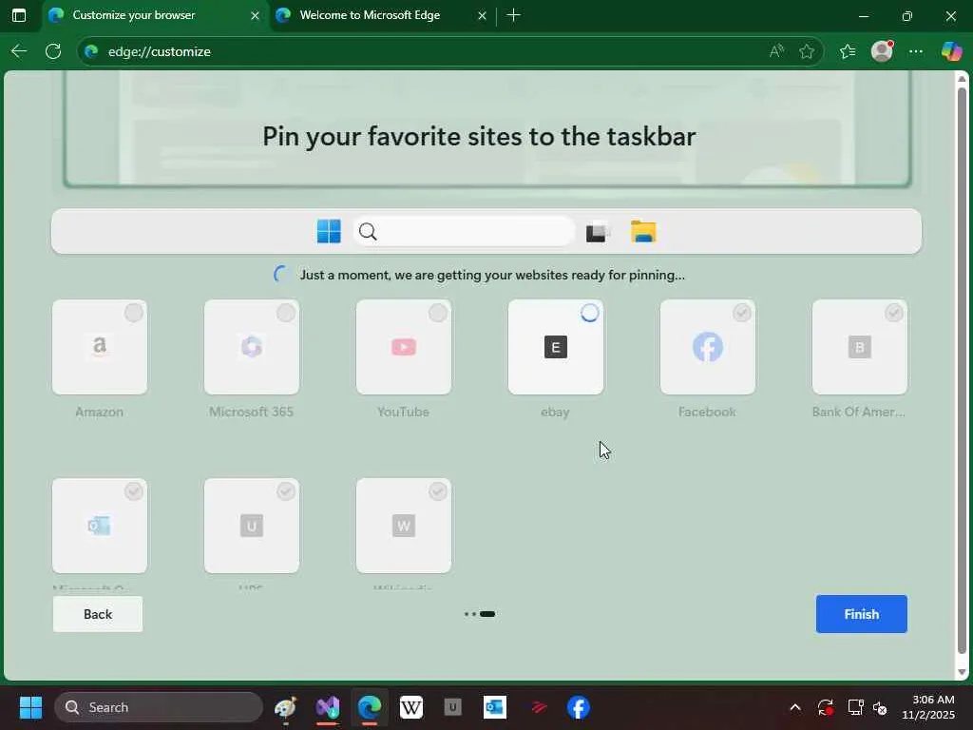
Task: Switch to Welcome to Microsoft Edge tab
Action: (382, 15)
